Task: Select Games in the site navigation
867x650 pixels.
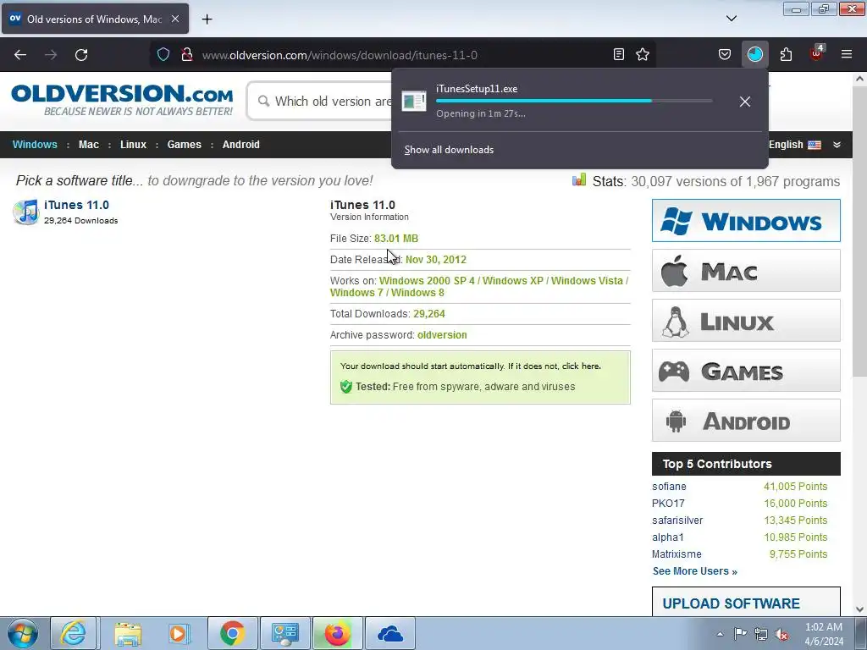Action: click(x=184, y=144)
